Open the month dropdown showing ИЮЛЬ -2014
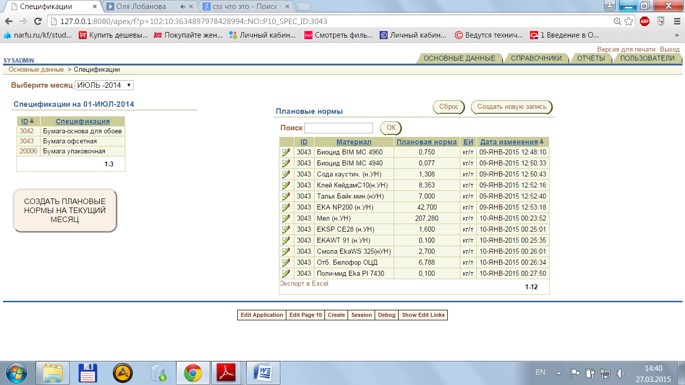 point(104,85)
